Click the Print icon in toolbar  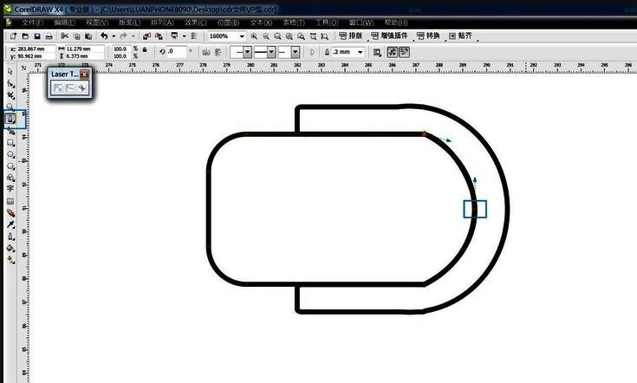pos(49,36)
